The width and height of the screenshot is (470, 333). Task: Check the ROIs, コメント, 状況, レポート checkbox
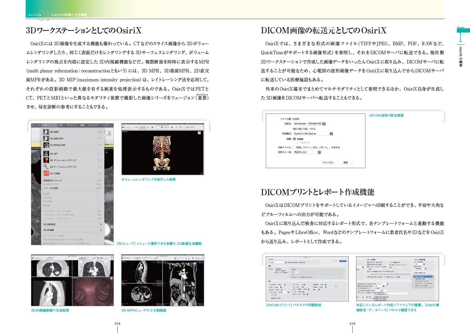294,147
